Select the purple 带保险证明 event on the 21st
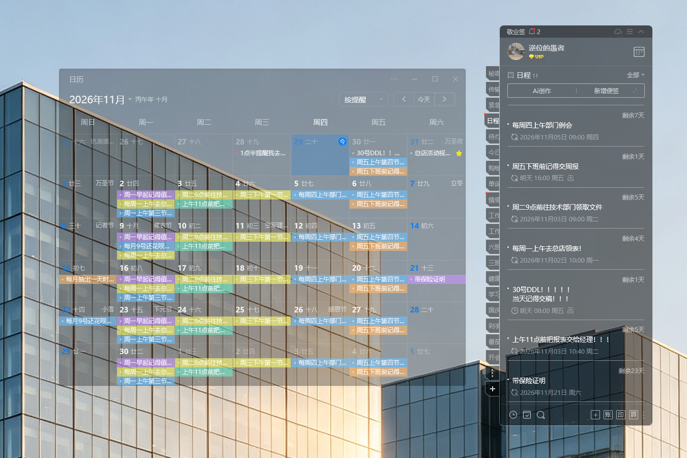The height and width of the screenshot is (458, 687). [x=437, y=279]
